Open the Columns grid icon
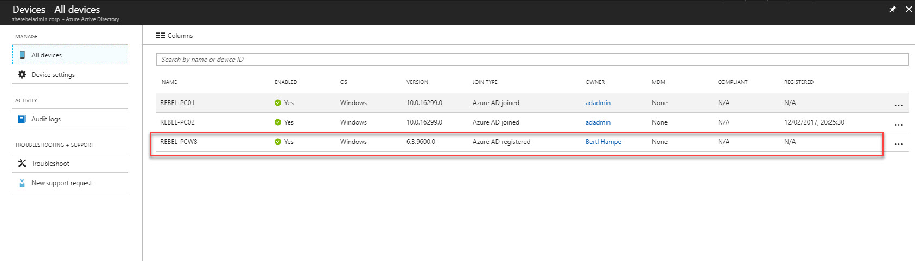Image resolution: width=915 pixels, height=261 pixels. pos(161,36)
